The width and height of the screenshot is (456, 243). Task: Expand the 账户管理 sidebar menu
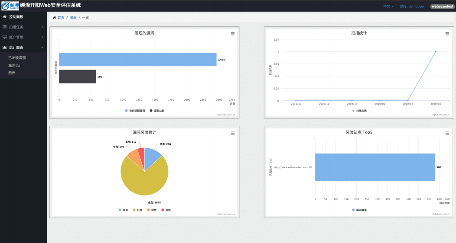point(23,37)
